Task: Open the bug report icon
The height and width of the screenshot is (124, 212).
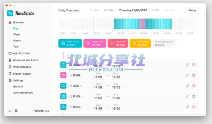Action: point(16,111)
